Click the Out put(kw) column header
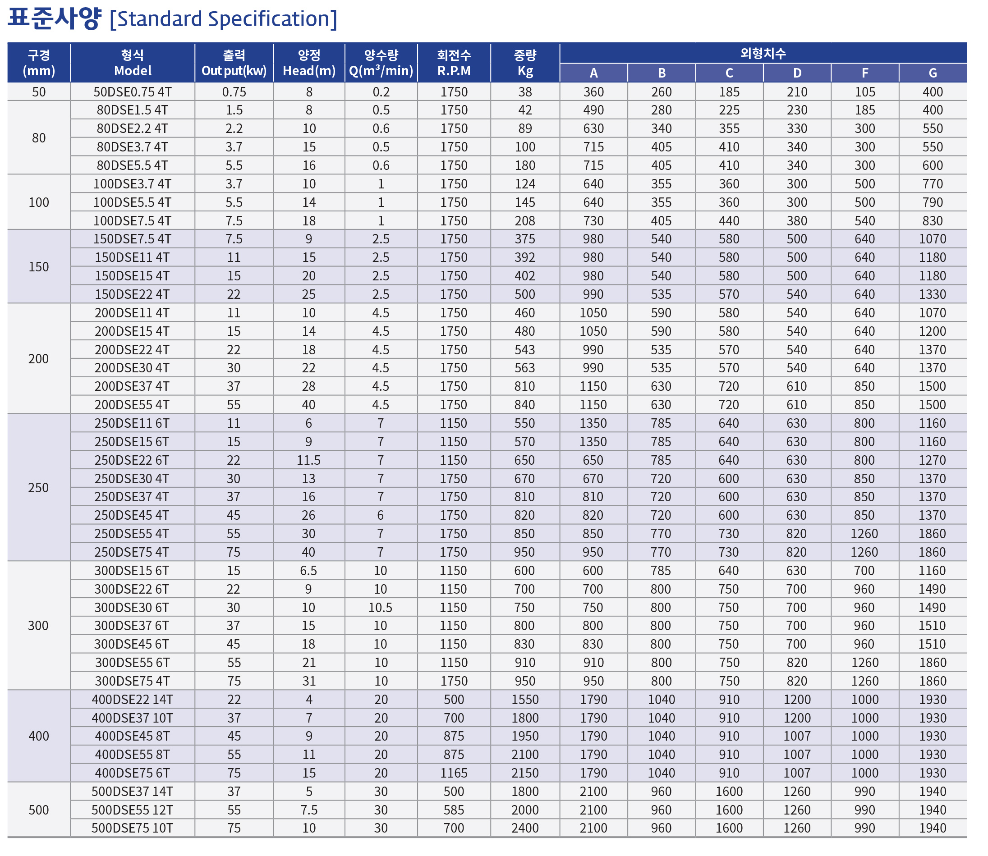Viewport: 988px width, 856px height. pos(234,63)
